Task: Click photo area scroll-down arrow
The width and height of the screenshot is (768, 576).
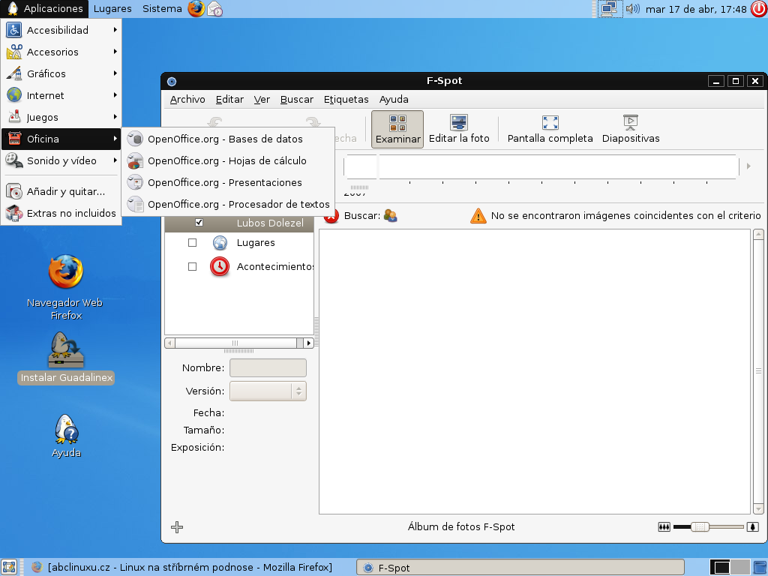Action: point(758,509)
